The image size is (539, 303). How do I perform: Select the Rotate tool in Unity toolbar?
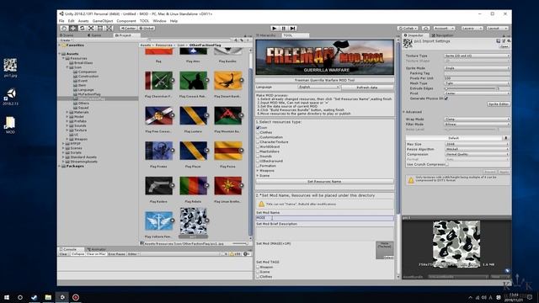coord(83,28)
